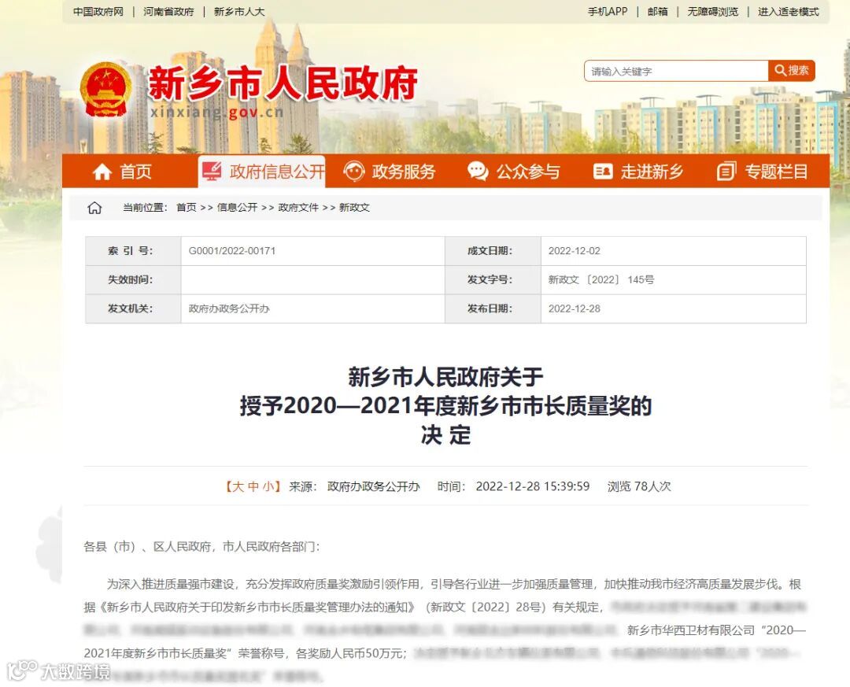The height and width of the screenshot is (687, 850).
Task: Click the 搜索 button
Action: [792, 71]
